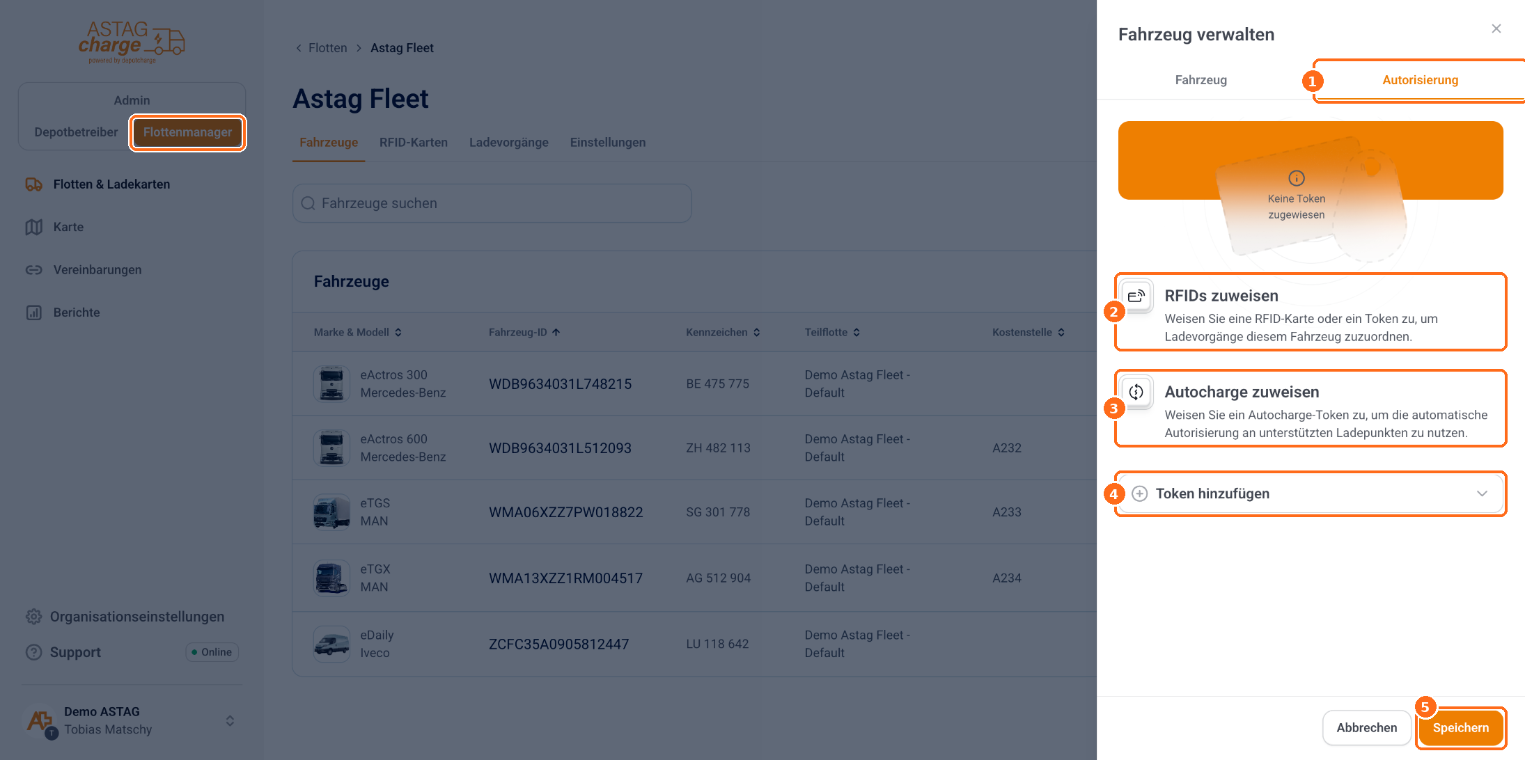The height and width of the screenshot is (760, 1525).
Task: Click the Karte map icon in sidebar
Action: pos(34,227)
